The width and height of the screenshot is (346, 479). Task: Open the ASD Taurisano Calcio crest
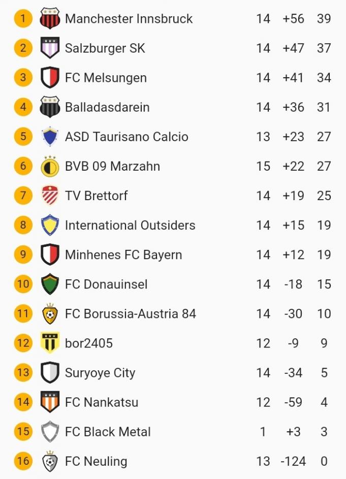pos(50,137)
